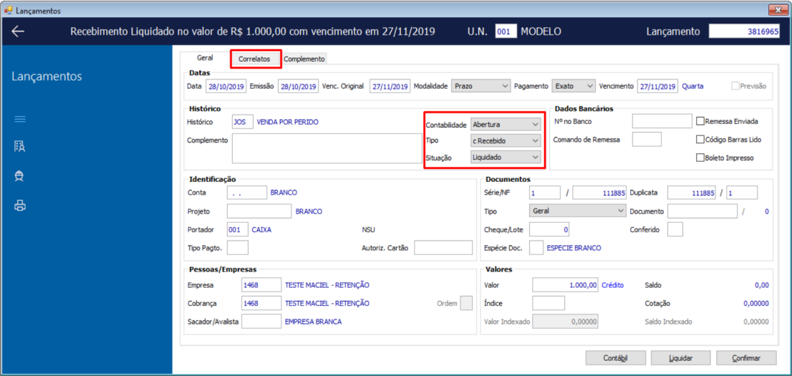792x376 pixels.
Task: Check the Código Barras Lido option
Action: (x=700, y=139)
